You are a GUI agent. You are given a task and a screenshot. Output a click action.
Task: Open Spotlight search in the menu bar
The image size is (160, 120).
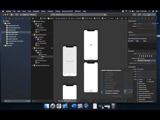click(x=150, y=11)
